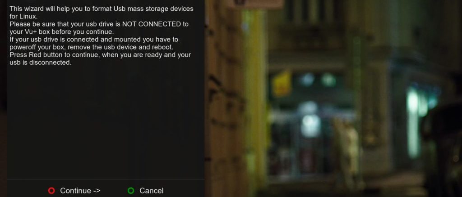
Task: Click the 'This wizard will help you' sentence
Action: 102,12
